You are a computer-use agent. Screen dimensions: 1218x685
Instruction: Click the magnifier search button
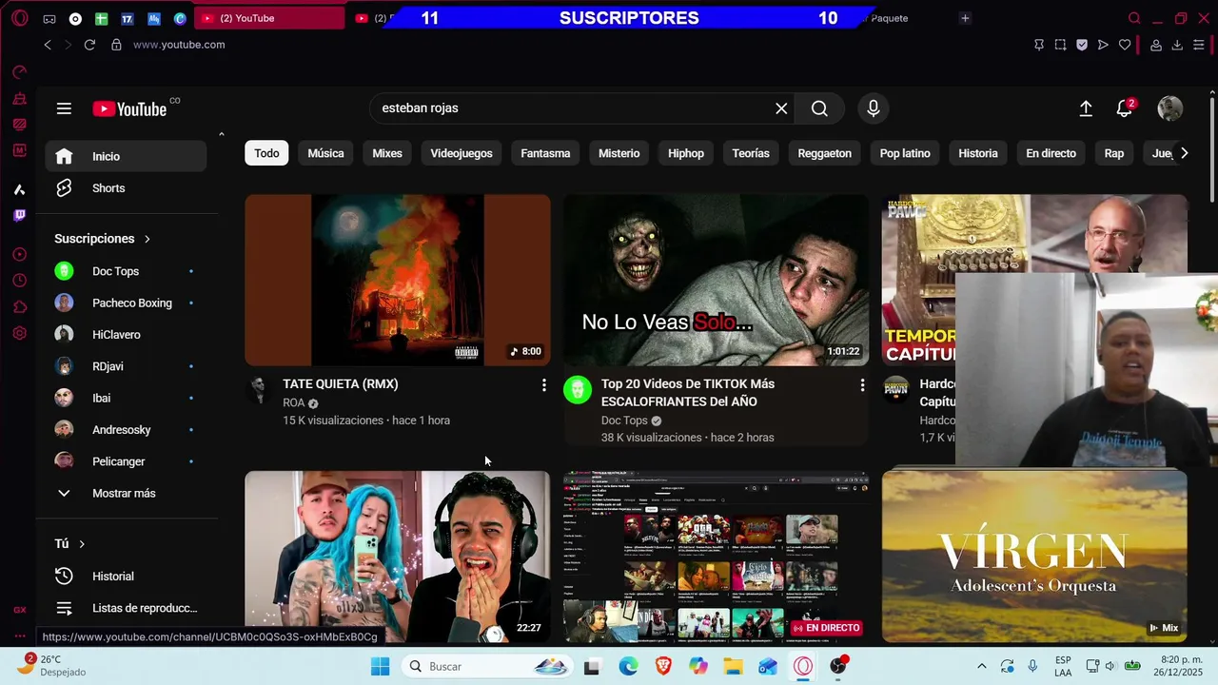coord(819,108)
